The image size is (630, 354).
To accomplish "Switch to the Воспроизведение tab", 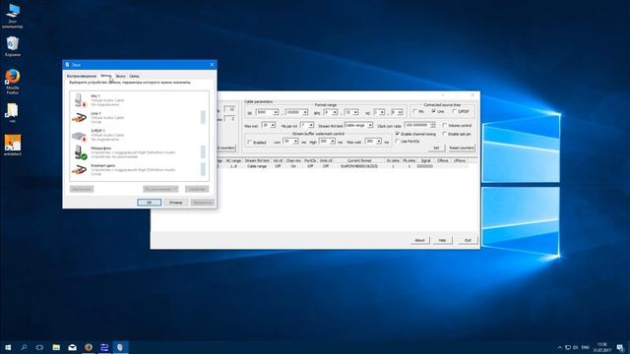I will (82, 76).
